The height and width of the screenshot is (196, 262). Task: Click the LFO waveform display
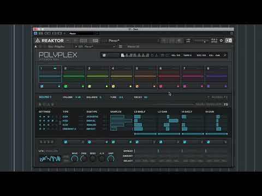[50, 159]
